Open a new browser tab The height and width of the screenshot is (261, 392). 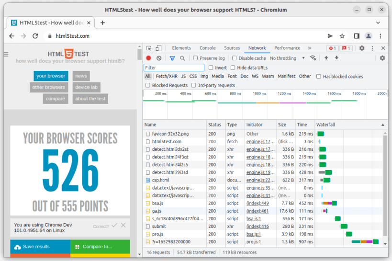click(x=102, y=23)
